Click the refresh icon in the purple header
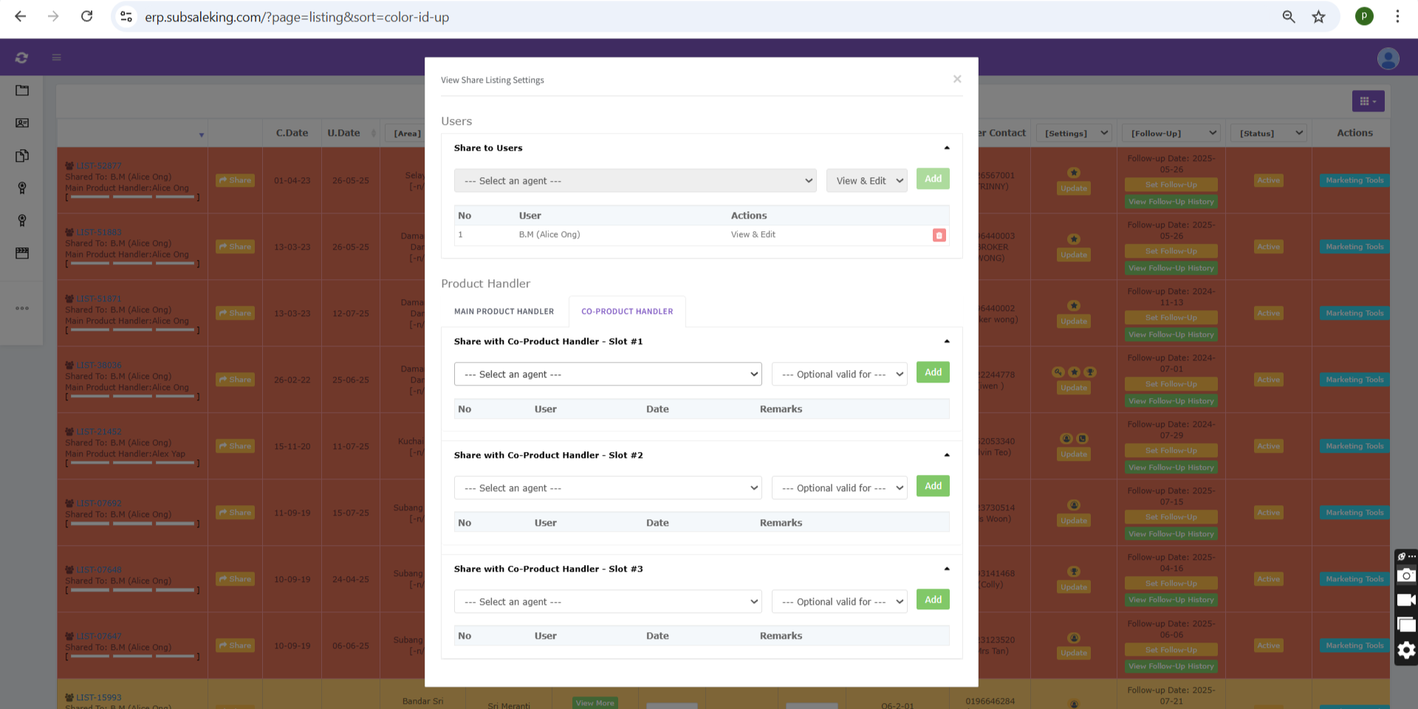This screenshot has width=1418, height=709. click(21, 58)
